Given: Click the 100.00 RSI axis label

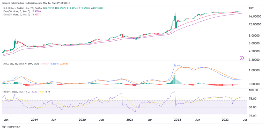Looking at the screenshot, I should coord(254,90).
